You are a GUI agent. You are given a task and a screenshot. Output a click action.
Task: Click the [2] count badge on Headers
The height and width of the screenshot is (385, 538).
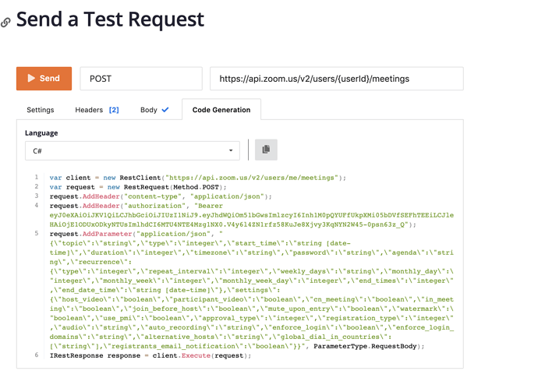(114, 110)
